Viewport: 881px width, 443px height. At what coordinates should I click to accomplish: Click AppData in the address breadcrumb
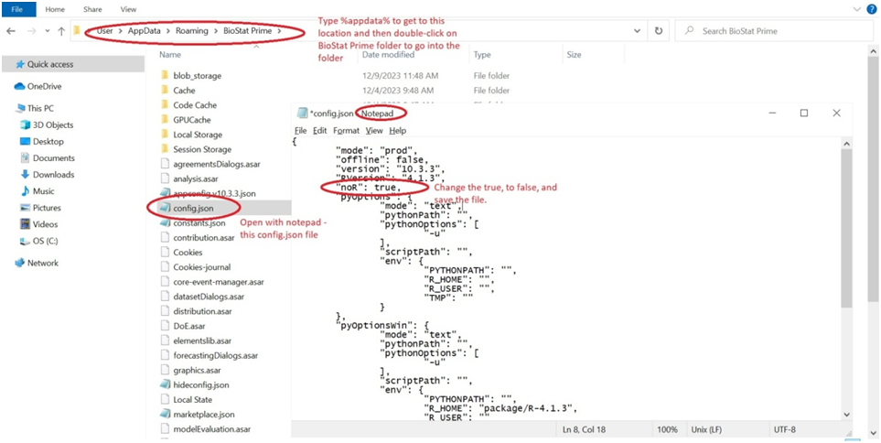[x=143, y=31]
